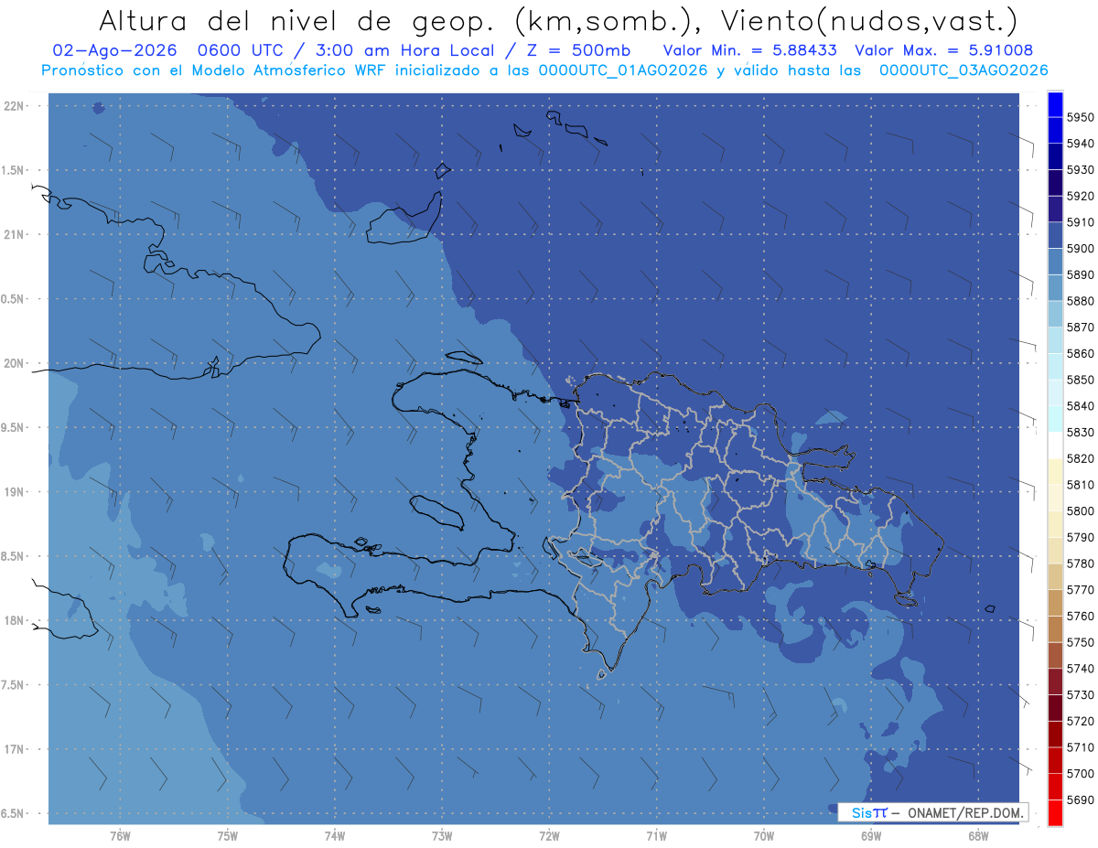
Task: Click the "0600 UTC" time label
Action: pyautogui.click(x=243, y=49)
